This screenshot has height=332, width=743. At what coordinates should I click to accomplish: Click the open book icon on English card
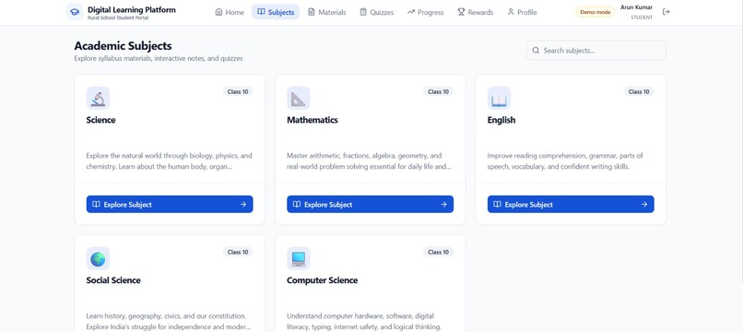pyautogui.click(x=499, y=98)
